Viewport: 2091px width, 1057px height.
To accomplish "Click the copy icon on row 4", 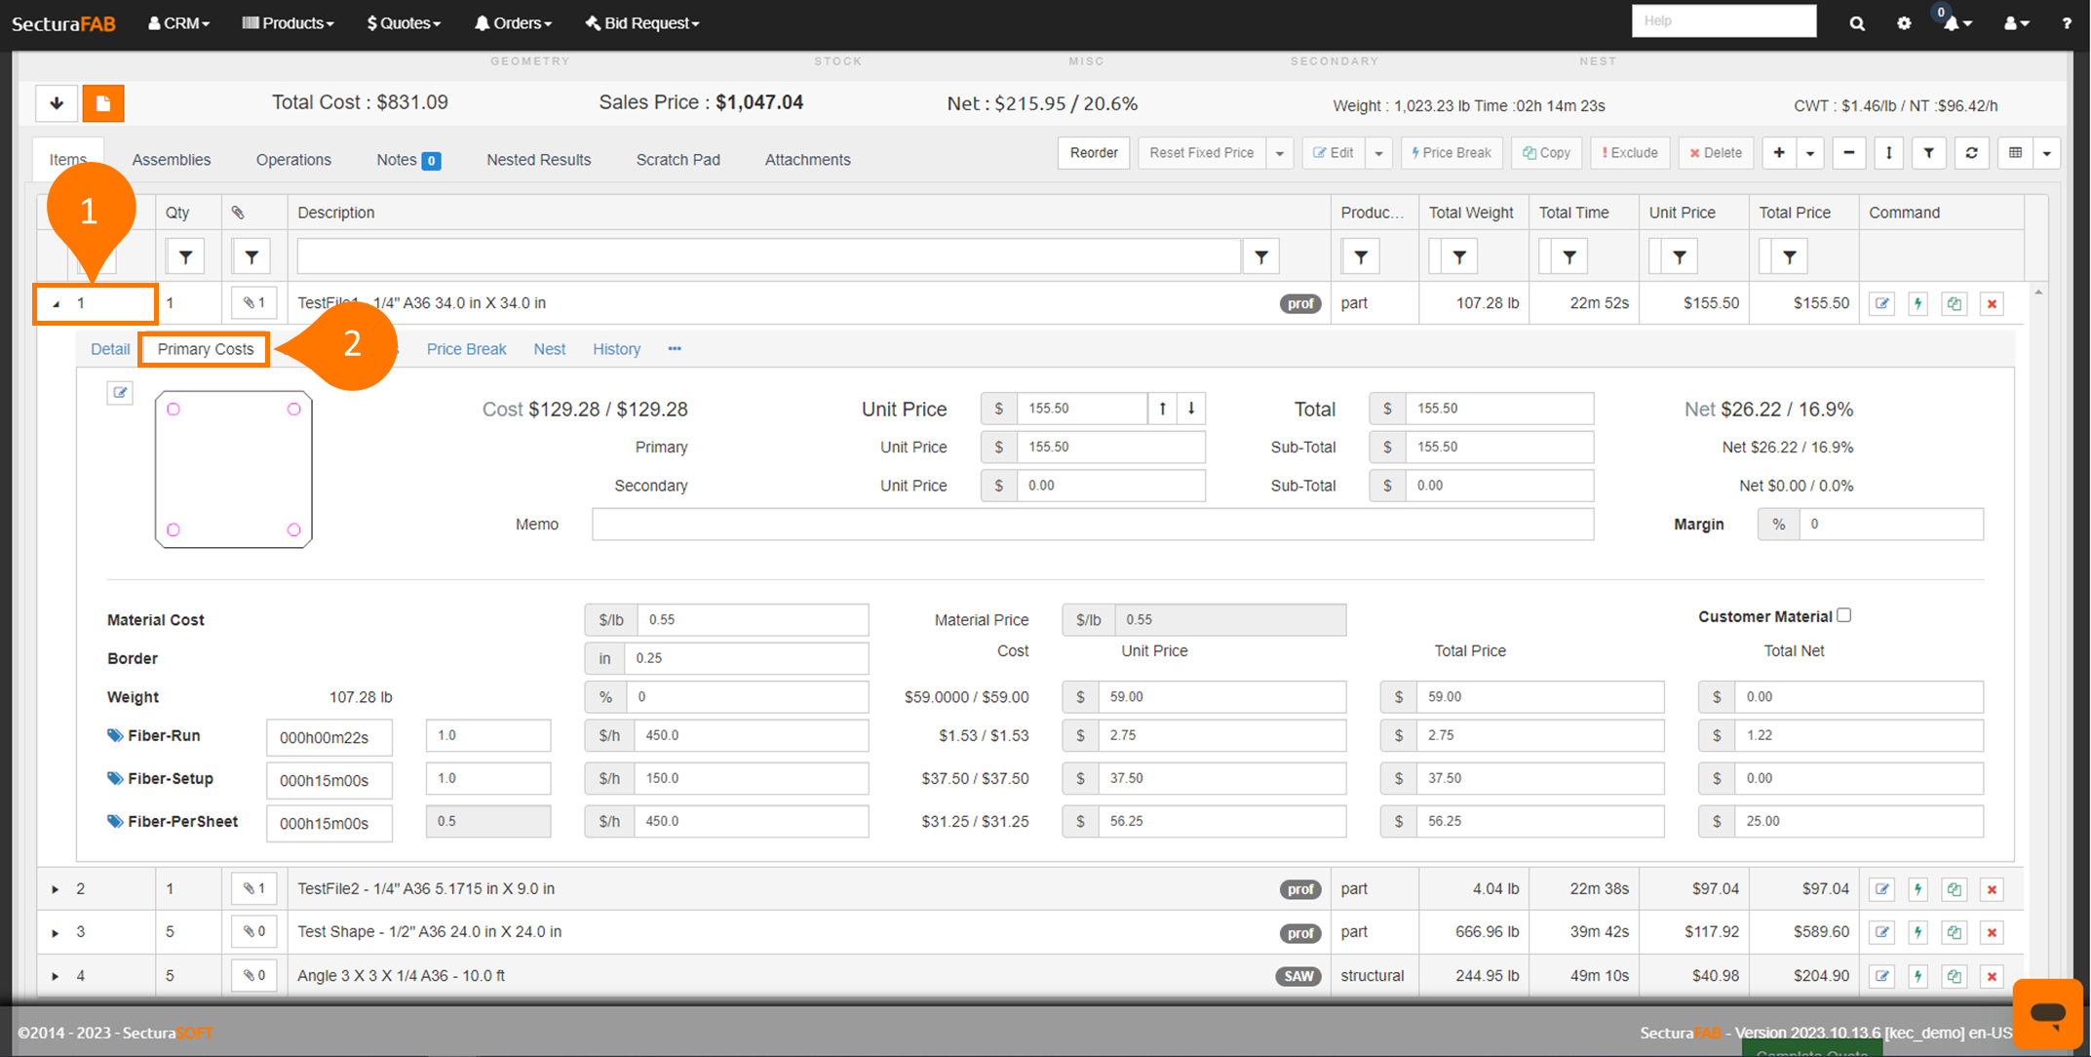I will pos(1955,976).
